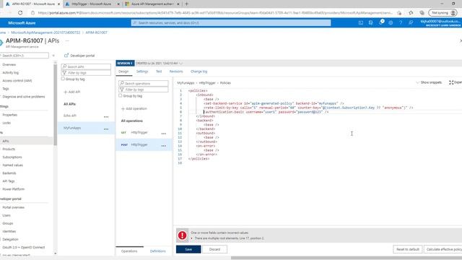Expand the Revision 1 dropdown arrow

(x=181, y=63)
